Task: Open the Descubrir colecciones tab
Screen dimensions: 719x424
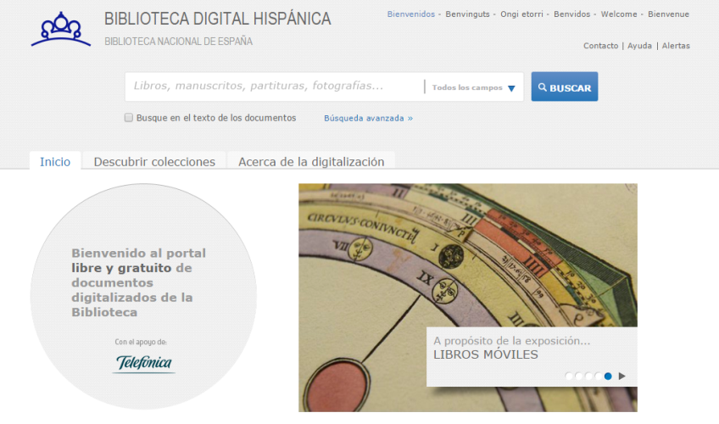Action: pos(154,161)
